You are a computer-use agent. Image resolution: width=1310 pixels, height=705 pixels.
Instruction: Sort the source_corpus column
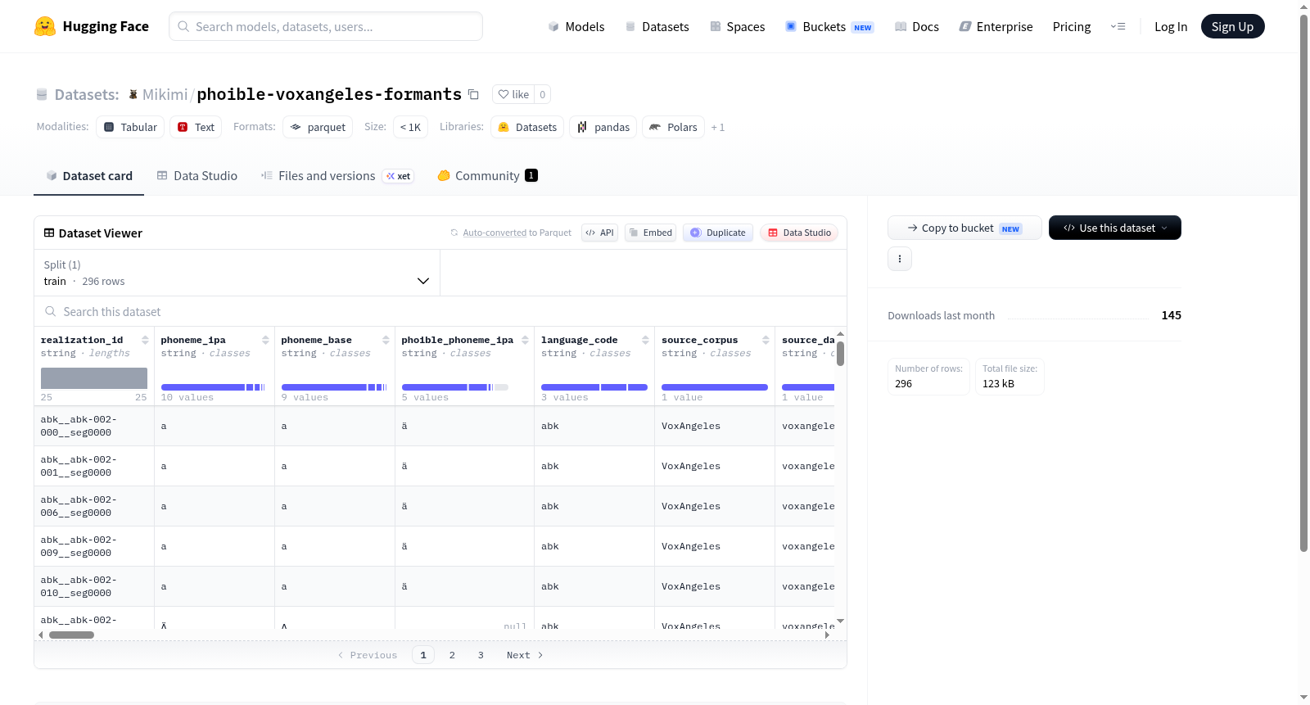(766, 340)
